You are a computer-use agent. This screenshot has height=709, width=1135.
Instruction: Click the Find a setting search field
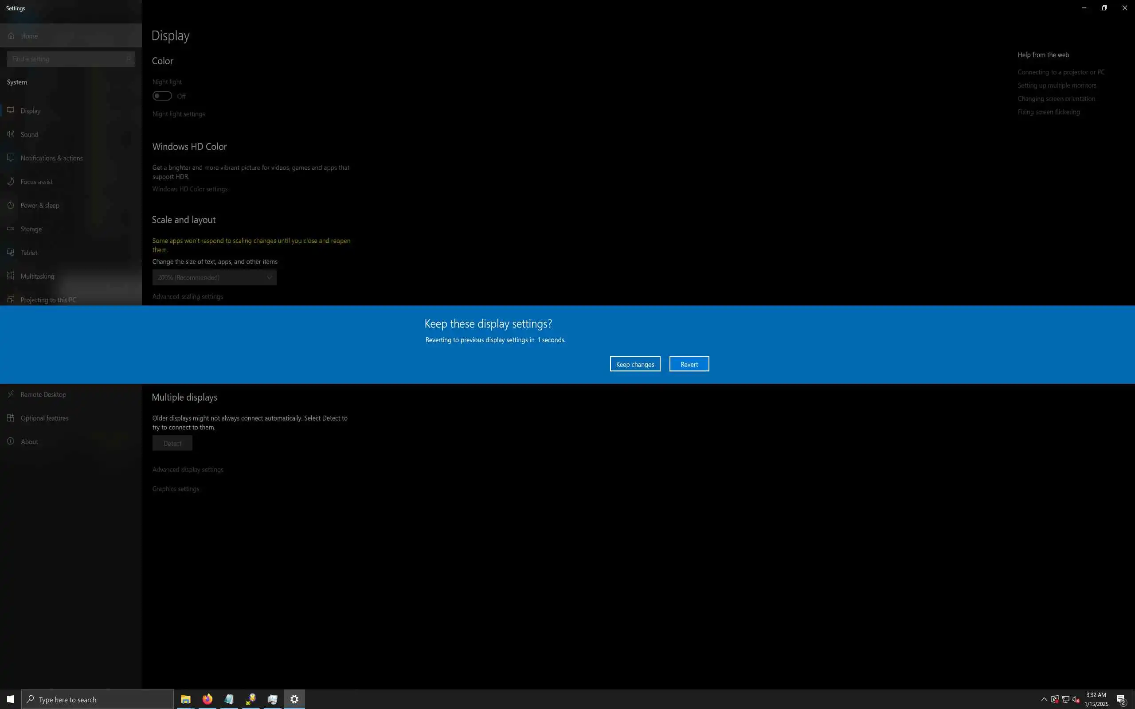click(70, 59)
